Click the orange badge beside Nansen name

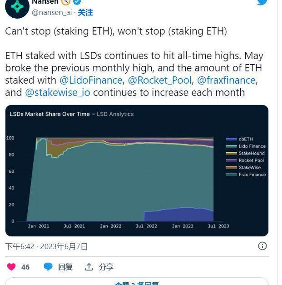pyautogui.click(x=66, y=2)
